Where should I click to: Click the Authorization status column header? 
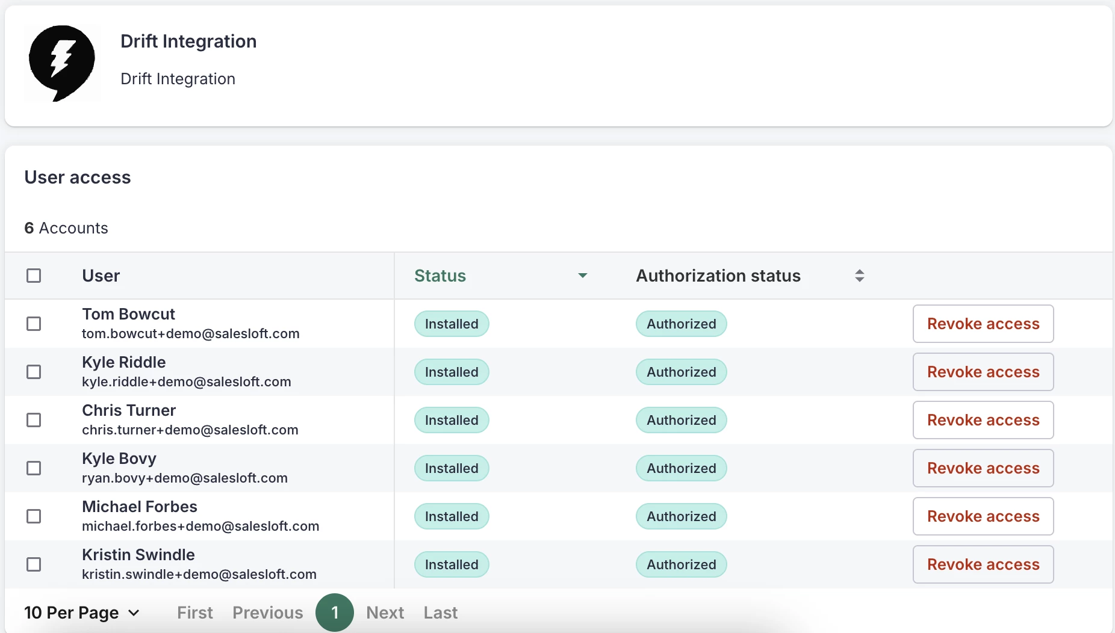click(x=718, y=276)
